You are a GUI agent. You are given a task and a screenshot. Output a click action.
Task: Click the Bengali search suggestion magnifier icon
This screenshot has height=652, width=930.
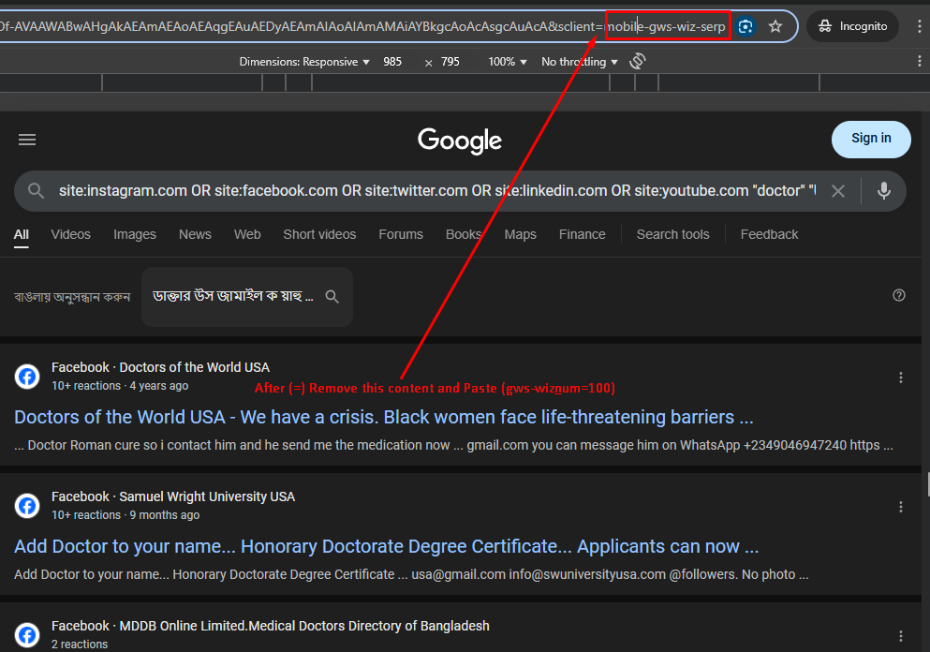(x=332, y=296)
